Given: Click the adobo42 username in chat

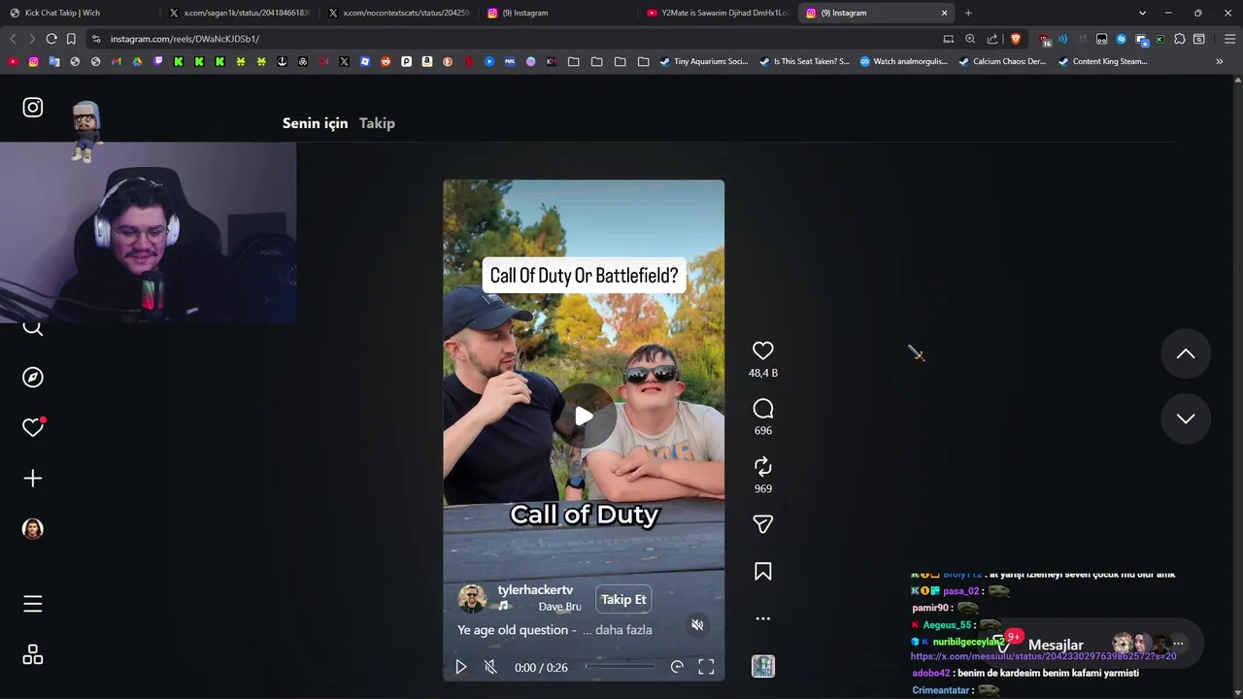Looking at the screenshot, I should tap(930, 673).
